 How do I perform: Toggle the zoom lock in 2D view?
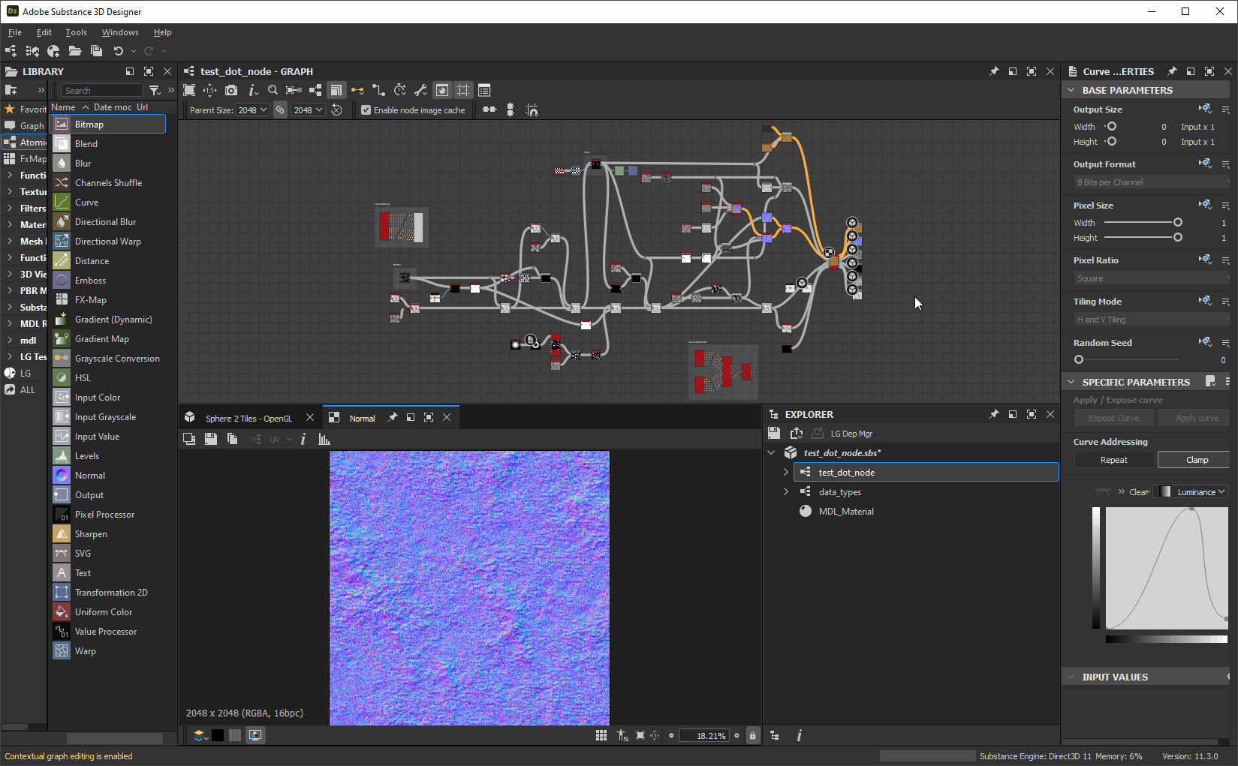(x=752, y=735)
